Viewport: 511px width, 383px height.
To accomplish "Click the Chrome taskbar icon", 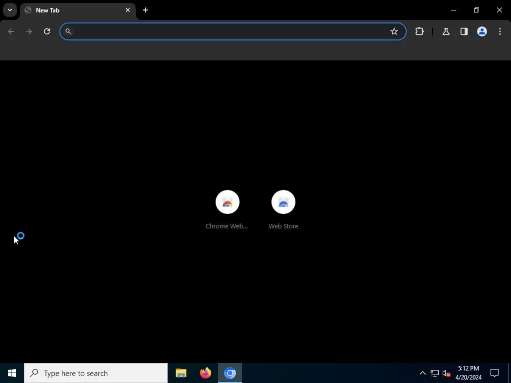I will pyautogui.click(x=230, y=373).
